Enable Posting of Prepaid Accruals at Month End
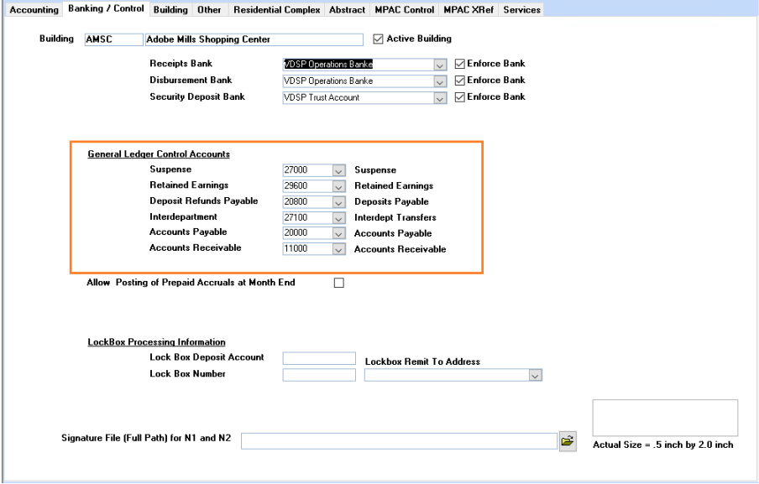The width and height of the screenshot is (759, 484). [x=339, y=283]
